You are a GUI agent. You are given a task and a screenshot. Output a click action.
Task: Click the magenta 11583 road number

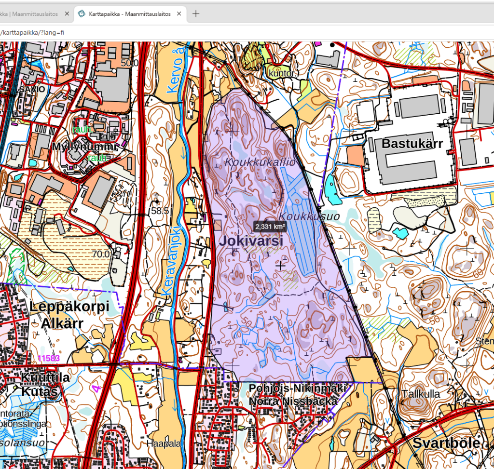(x=48, y=358)
